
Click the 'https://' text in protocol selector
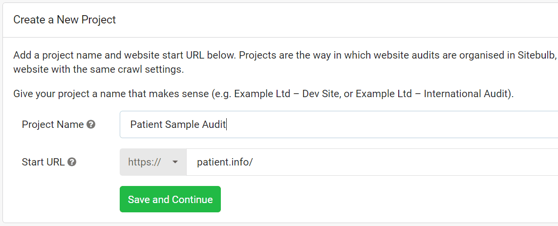click(x=145, y=162)
